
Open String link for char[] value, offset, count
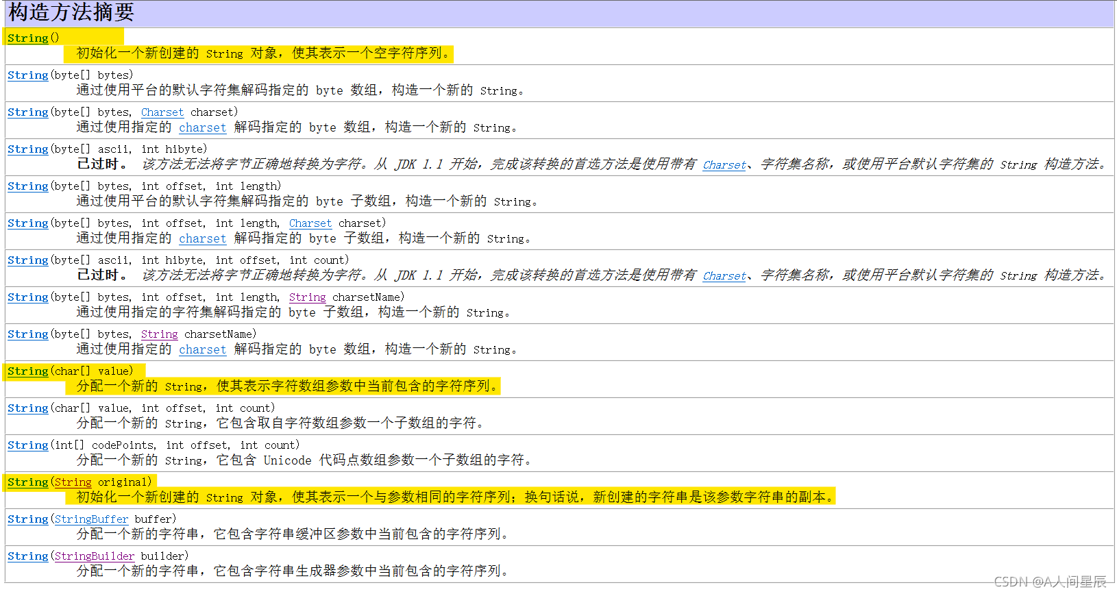[x=28, y=408]
